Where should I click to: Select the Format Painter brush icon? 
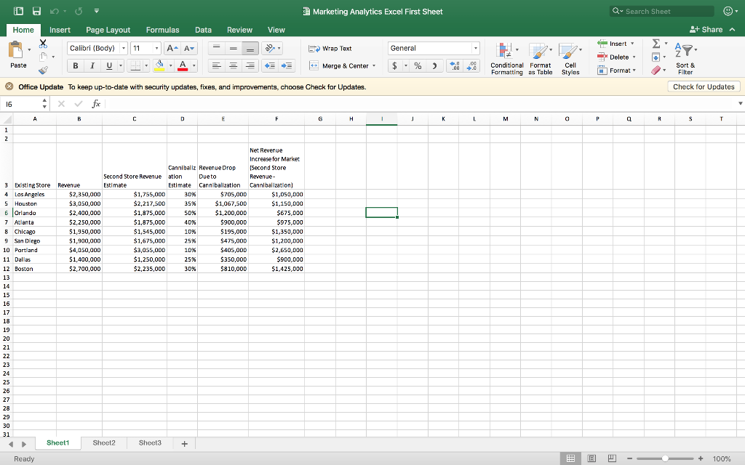[44, 70]
